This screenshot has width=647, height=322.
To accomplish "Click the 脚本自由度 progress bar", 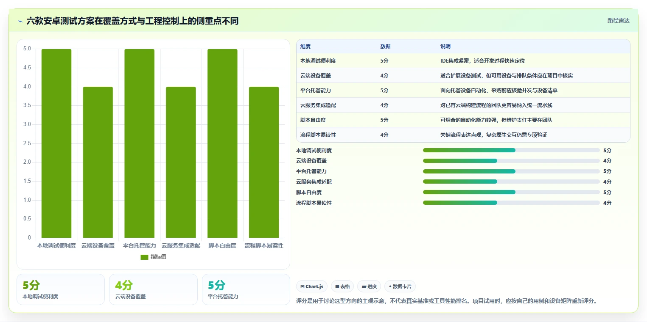I will pos(511,192).
